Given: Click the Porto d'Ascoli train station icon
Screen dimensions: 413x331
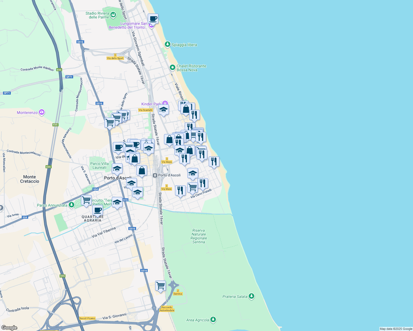Looking at the screenshot, I should pyautogui.click(x=155, y=175).
